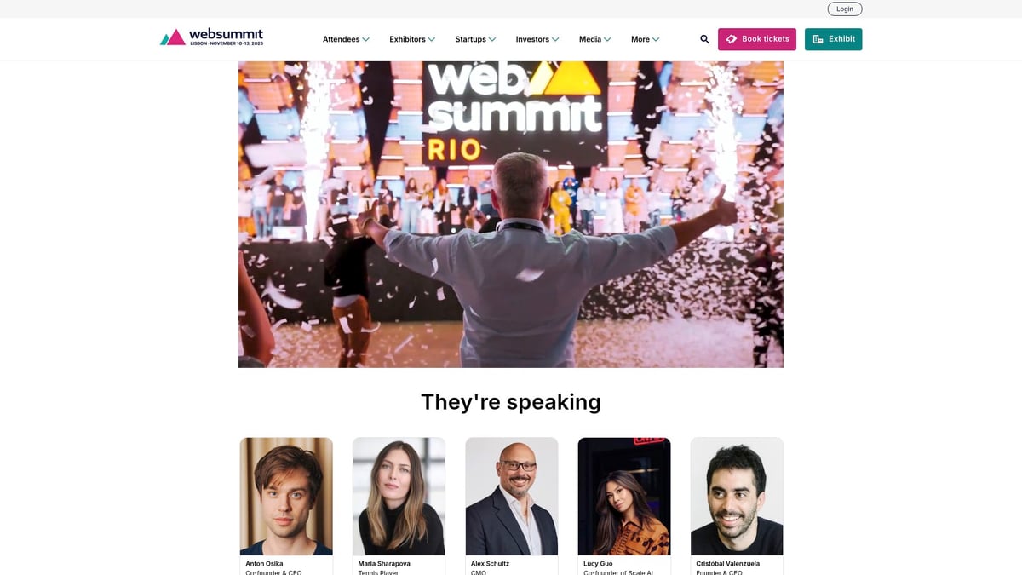Open Cristóbal Valenzuela's speaker photo
Image resolution: width=1022 pixels, height=575 pixels.
coord(737,497)
